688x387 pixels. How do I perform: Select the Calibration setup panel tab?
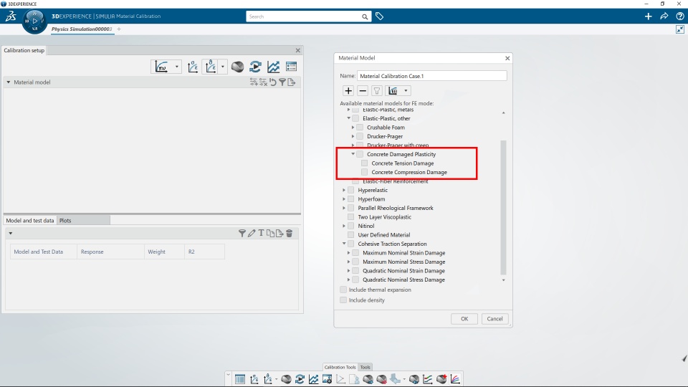click(x=24, y=50)
